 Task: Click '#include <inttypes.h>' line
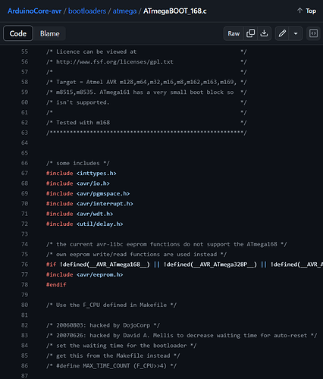coord(81,174)
